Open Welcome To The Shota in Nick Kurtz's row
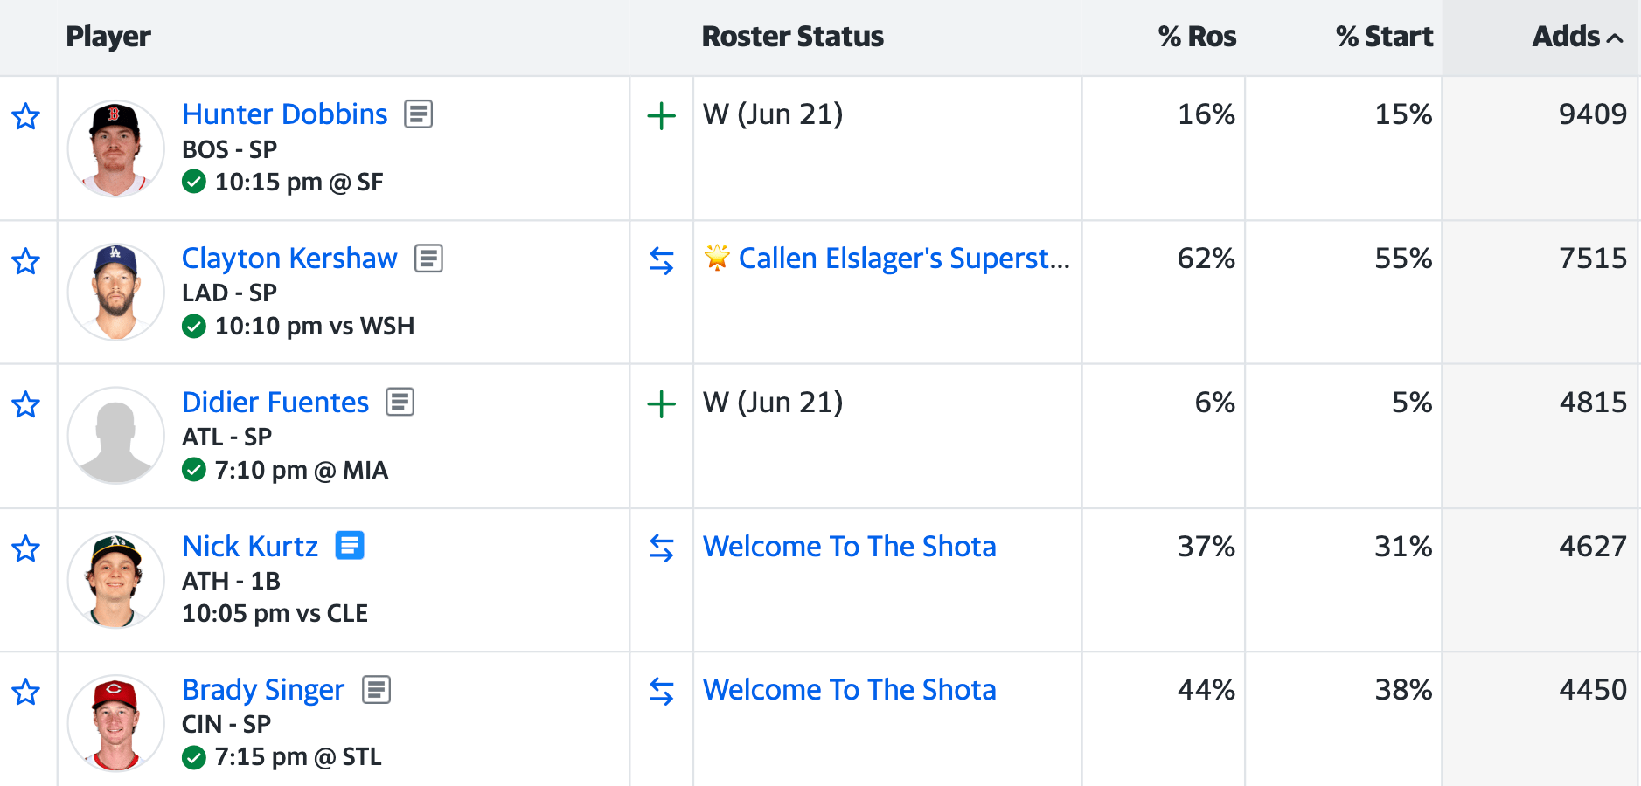 (849, 547)
